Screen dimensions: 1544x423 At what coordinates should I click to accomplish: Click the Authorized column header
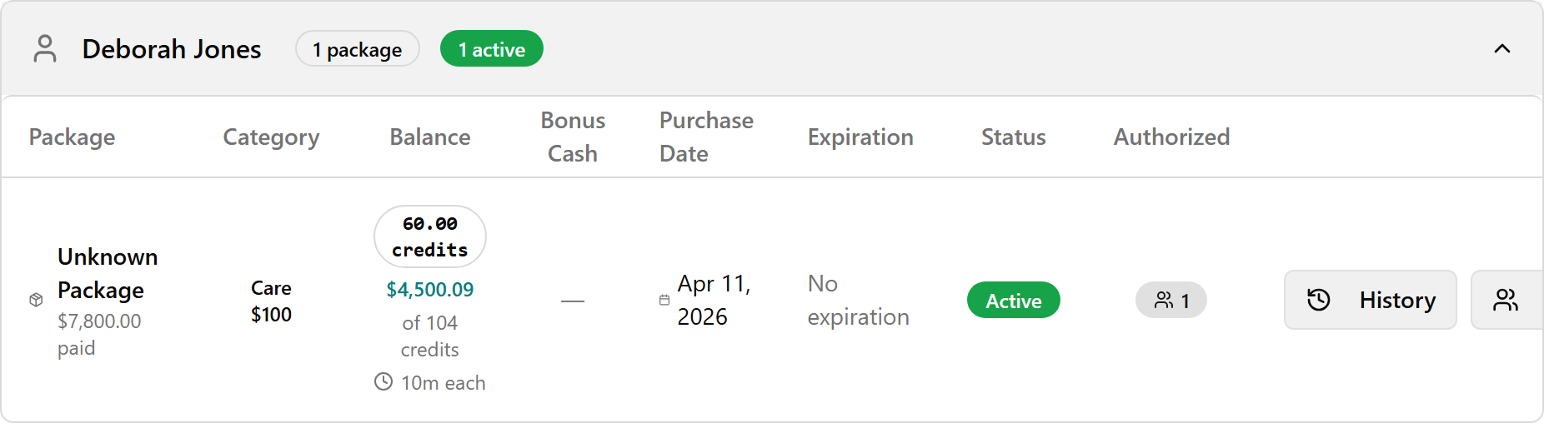pos(1171,137)
